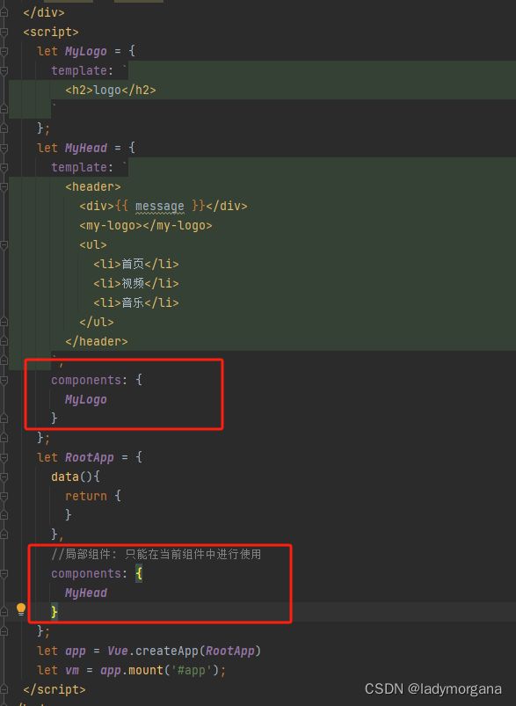This screenshot has height=706, width=516.
Task: Click the '<my-logo></my-logo>' tag text
Action: (x=146, y=225)
